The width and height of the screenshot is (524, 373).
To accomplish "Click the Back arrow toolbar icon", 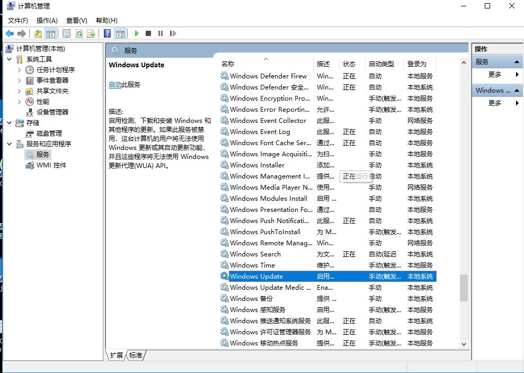I will (10, 33).
